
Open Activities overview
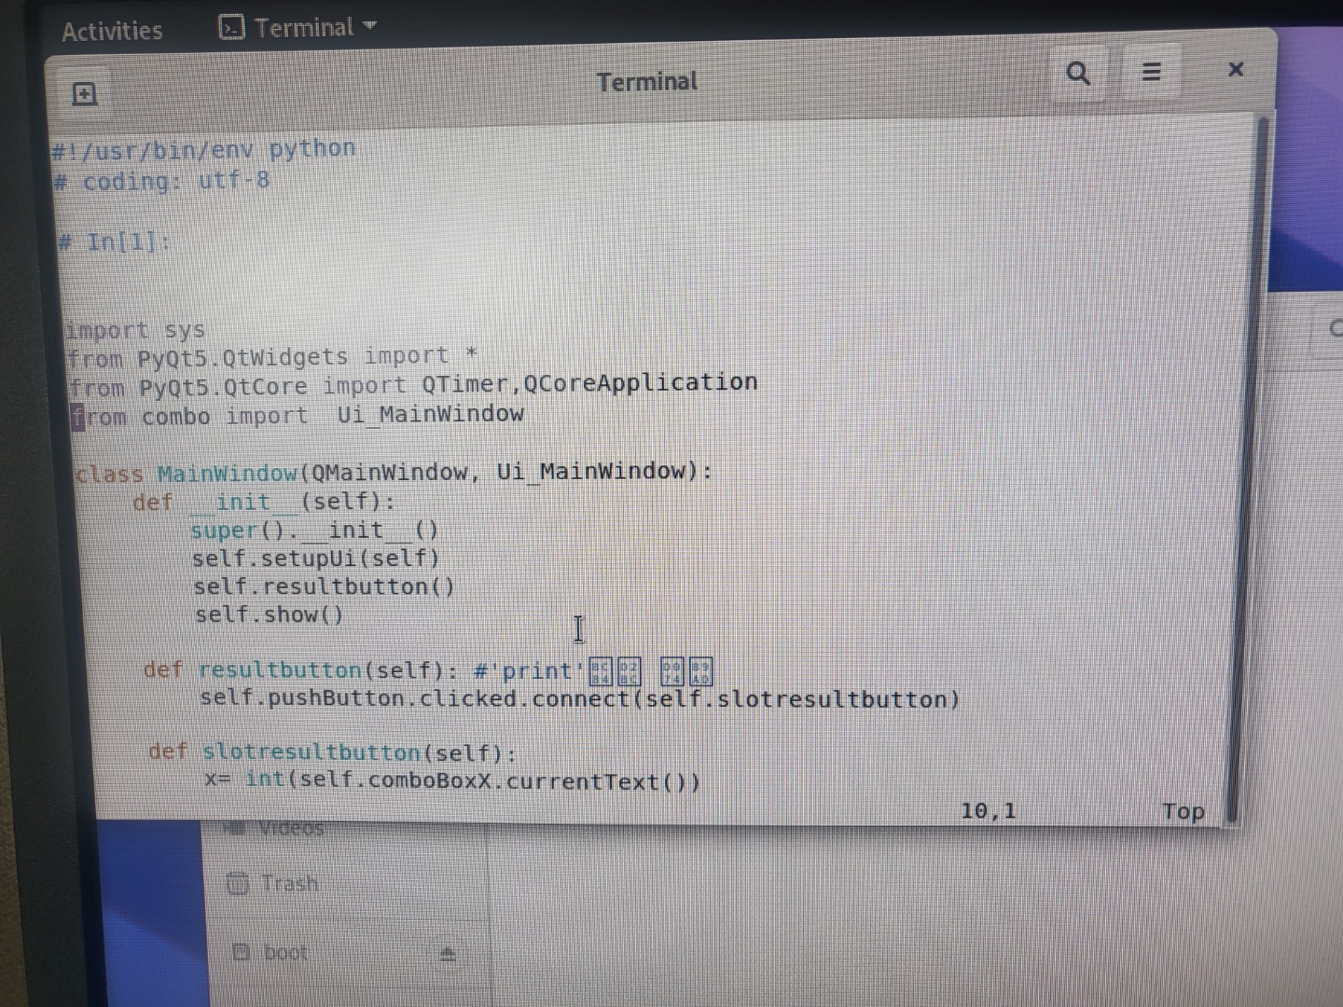(112, 31)
